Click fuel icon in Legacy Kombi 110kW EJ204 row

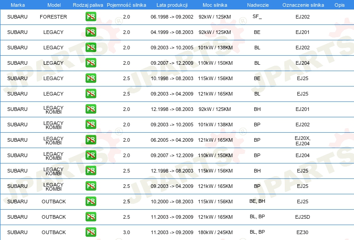[x=91, y=155]
